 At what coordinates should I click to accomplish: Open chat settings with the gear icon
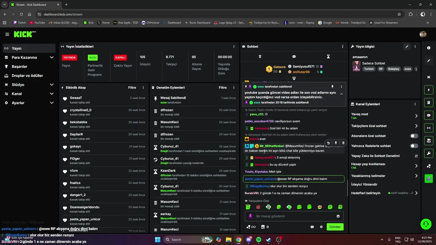(x=321, y=227)
